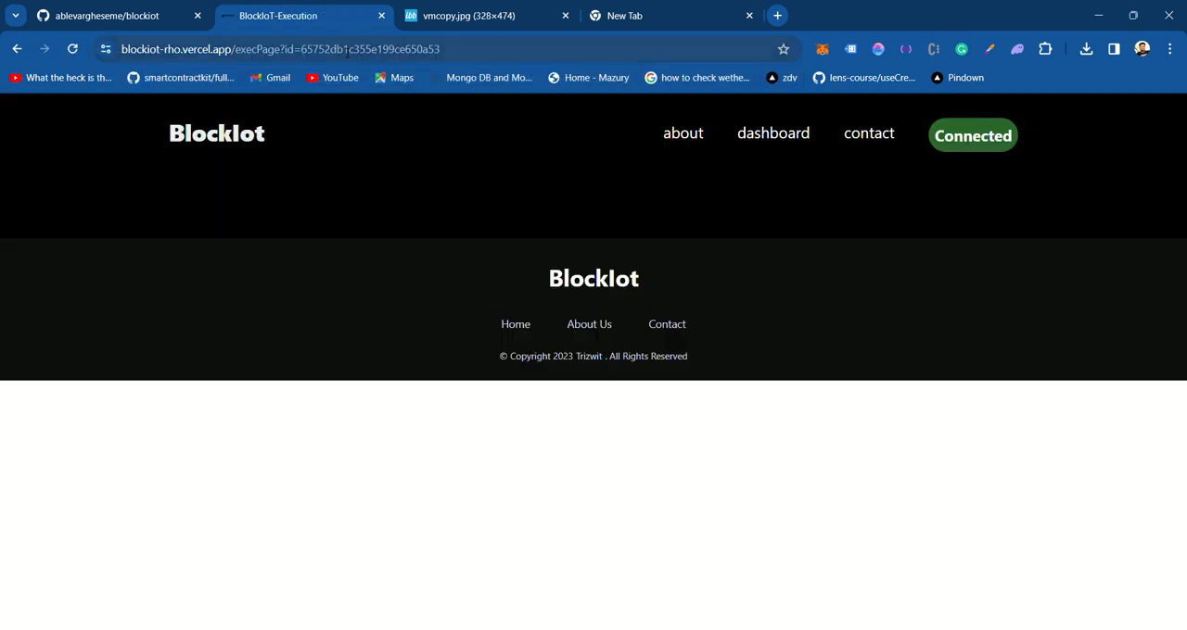Reload the current page
The width and height of the screenshot is (1187, 630).
click(x=72, y=49)
